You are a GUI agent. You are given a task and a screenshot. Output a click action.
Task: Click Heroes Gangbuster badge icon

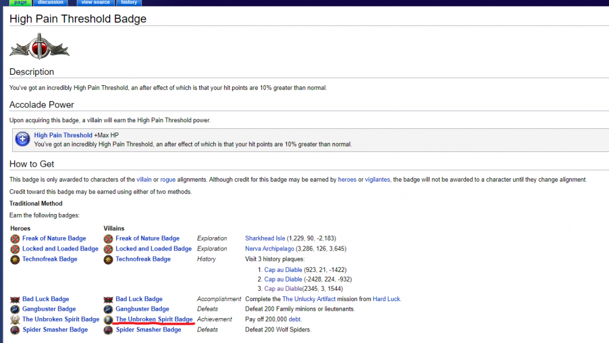click(x=15, y=309)
